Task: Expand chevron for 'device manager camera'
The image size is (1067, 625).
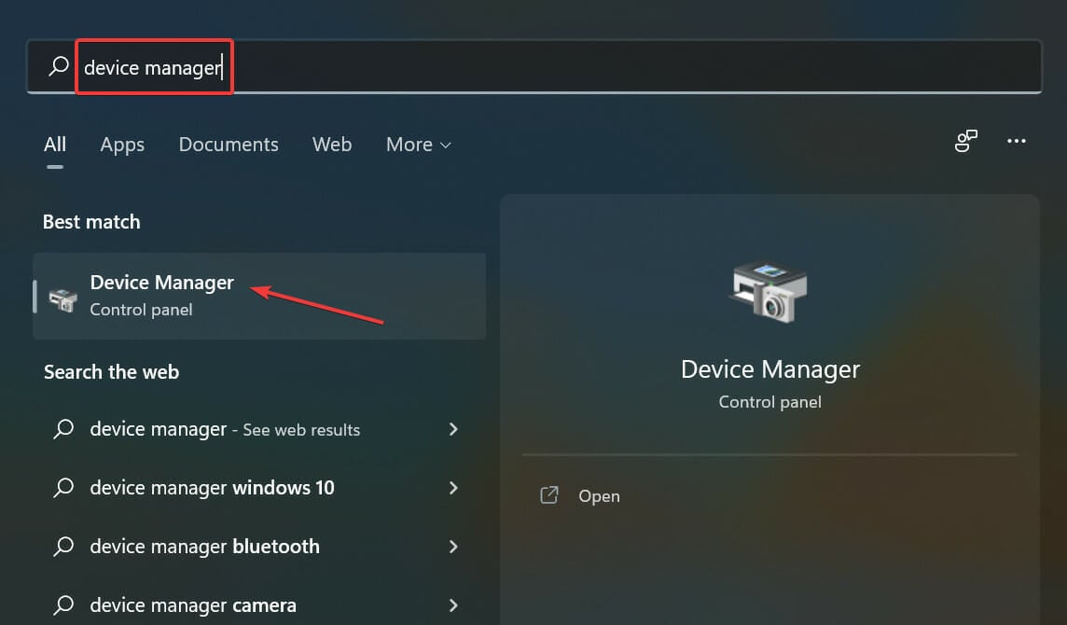Action: tap(453, 604)
